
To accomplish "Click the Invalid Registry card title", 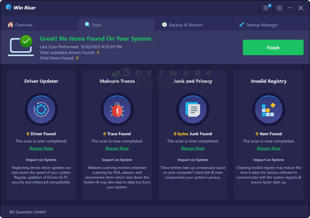I will tap(269, 81).
